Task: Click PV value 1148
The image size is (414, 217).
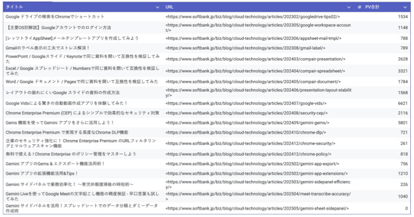Action: pos(403,27)
